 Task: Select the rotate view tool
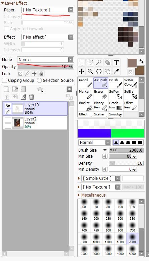[99, 71]
